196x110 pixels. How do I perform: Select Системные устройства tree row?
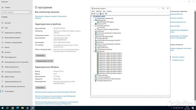pos(104,77)
